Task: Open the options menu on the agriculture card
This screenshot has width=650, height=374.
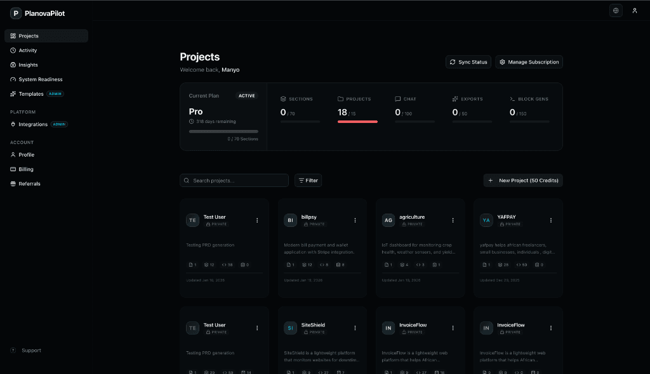Action: (453, 220)
